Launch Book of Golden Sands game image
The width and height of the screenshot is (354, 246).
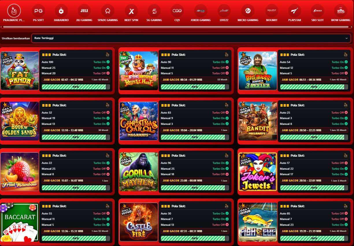(20, 121)
